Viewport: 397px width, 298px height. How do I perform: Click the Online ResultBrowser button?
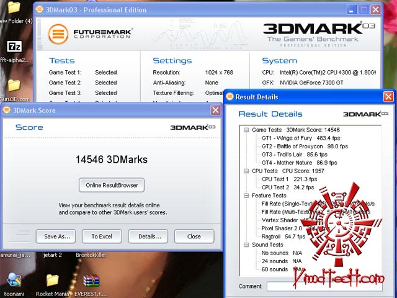click(112, 185)
